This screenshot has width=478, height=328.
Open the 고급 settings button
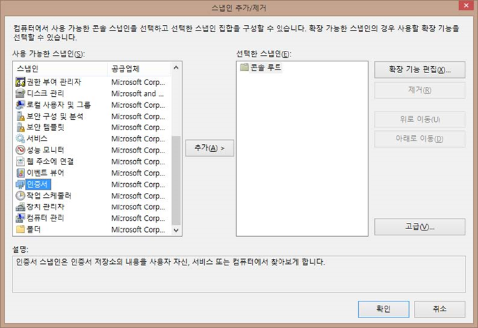pyautogui.click(x=419, y=227)
